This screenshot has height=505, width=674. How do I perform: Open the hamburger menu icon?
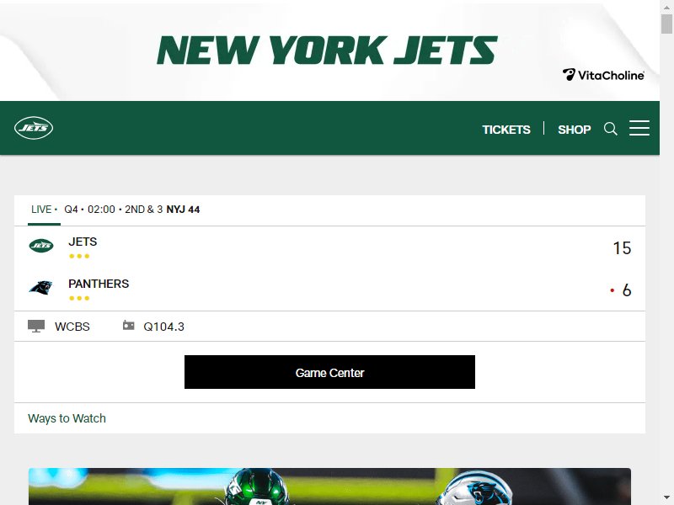(x=639, y=129)
